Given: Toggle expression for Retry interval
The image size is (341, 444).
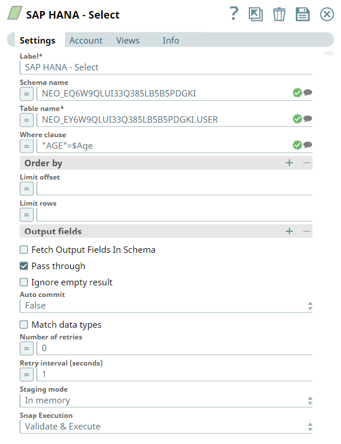Looking at the screenshot, I should [x=27, y=375].
